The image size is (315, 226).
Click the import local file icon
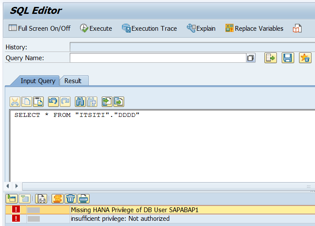[x=107, y=102]
